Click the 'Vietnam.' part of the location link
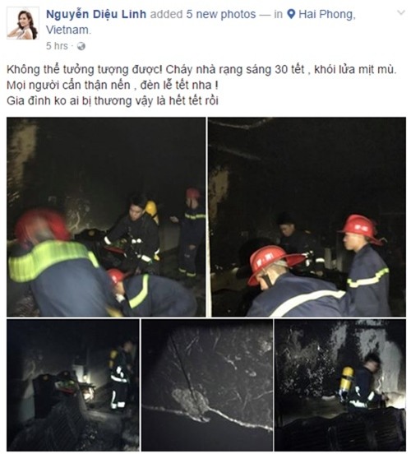 (x=68, y=30)
